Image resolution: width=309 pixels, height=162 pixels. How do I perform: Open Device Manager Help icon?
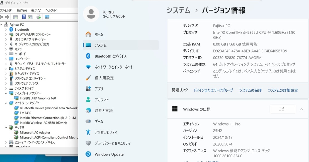click(24, 16)
